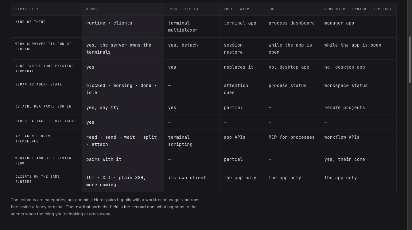
Task: Click Solo's 'no, desktop app' cell
Action: tap(292, 69)
